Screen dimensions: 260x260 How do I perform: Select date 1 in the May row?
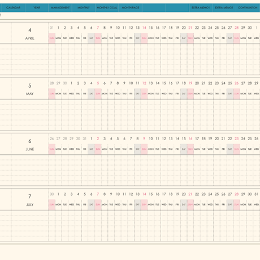[71, 83]
